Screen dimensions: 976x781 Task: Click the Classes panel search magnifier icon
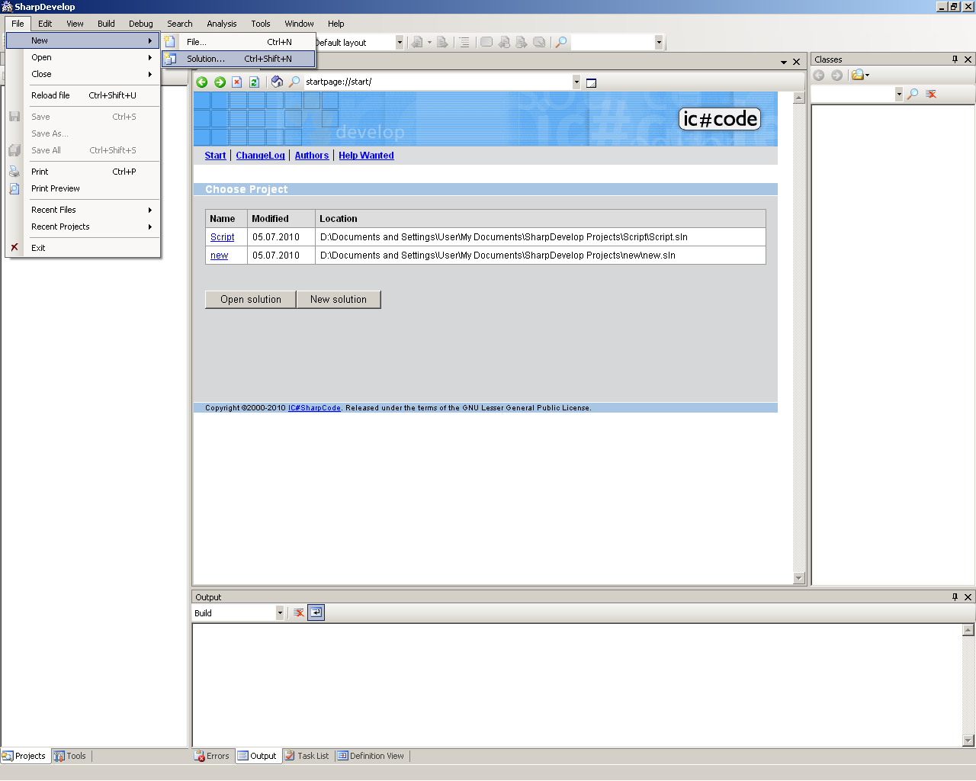pos(913,94)
